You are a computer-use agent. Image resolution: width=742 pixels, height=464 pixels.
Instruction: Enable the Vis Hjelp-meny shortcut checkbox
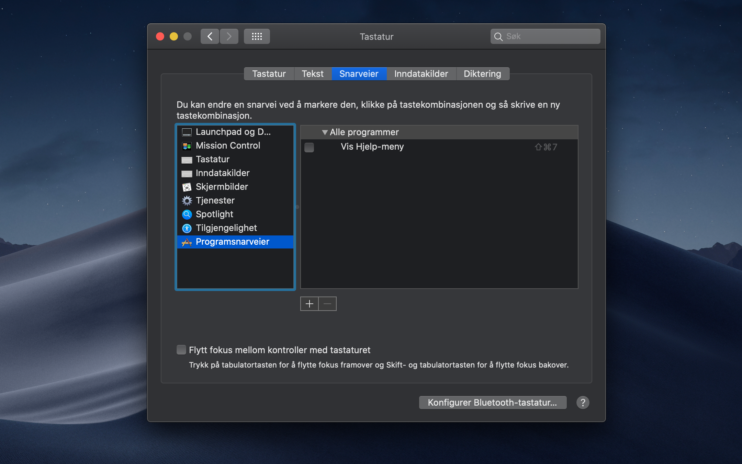click(309, 147)
